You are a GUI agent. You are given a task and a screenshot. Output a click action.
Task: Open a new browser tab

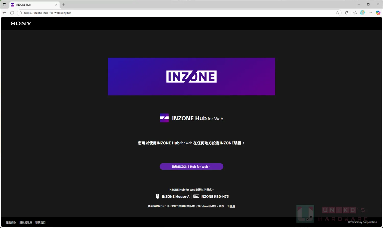pos(63,5)
